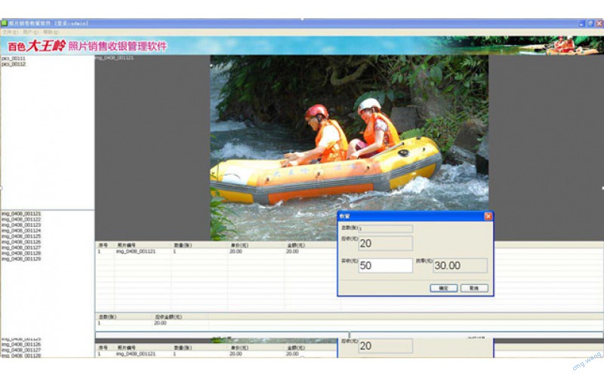
Task: Select folder pics_00111 in the list
Action: 14,58
